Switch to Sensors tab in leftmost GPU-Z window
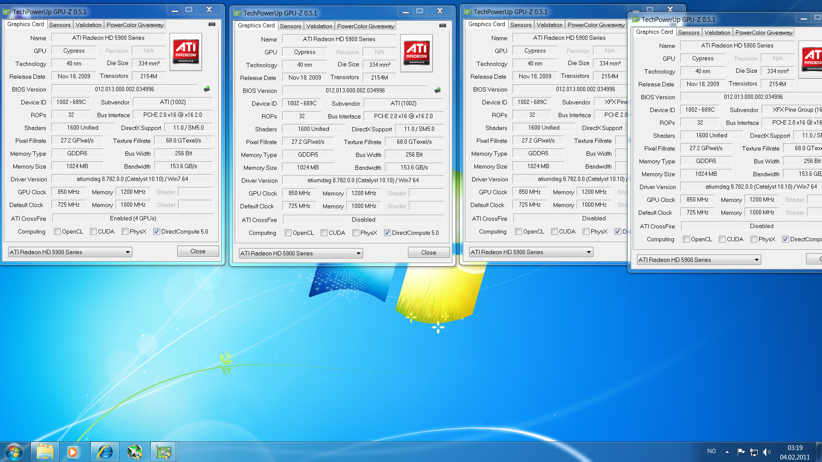Image resolution: width=822 pixels, height=462 pixels. (60, 25)
